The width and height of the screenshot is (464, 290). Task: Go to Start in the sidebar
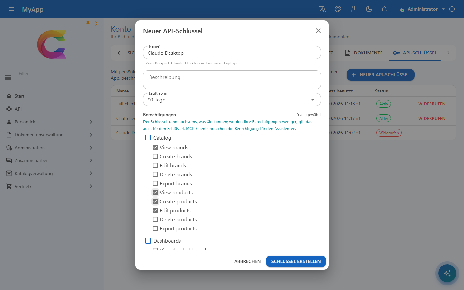point(52,96)
